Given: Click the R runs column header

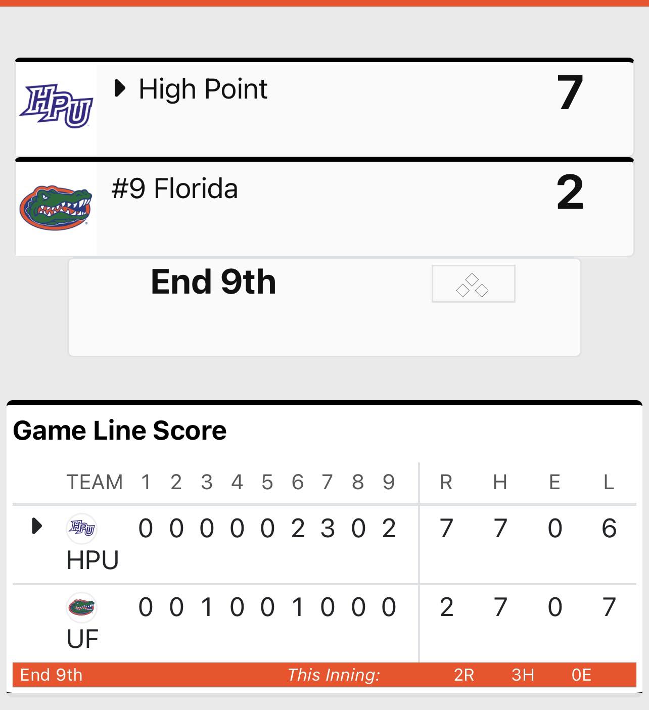Looking at the screenshot, I should click(x=446, y=482).
